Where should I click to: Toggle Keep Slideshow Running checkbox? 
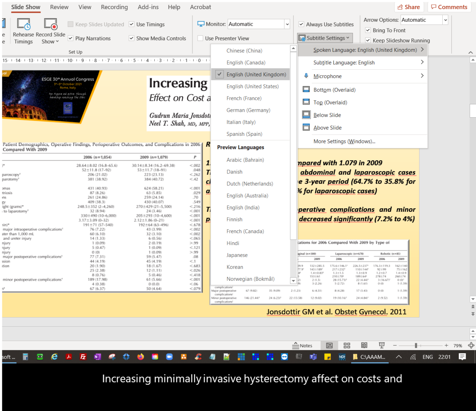coord(368,40)
